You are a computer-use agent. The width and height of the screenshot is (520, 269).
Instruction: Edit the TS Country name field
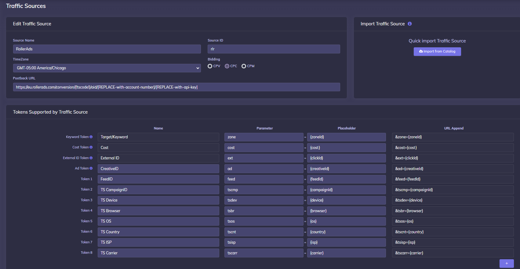(x=158, y=232)
